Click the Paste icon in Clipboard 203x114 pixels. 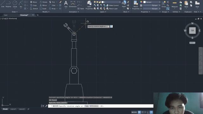click(x=186, y=4)
